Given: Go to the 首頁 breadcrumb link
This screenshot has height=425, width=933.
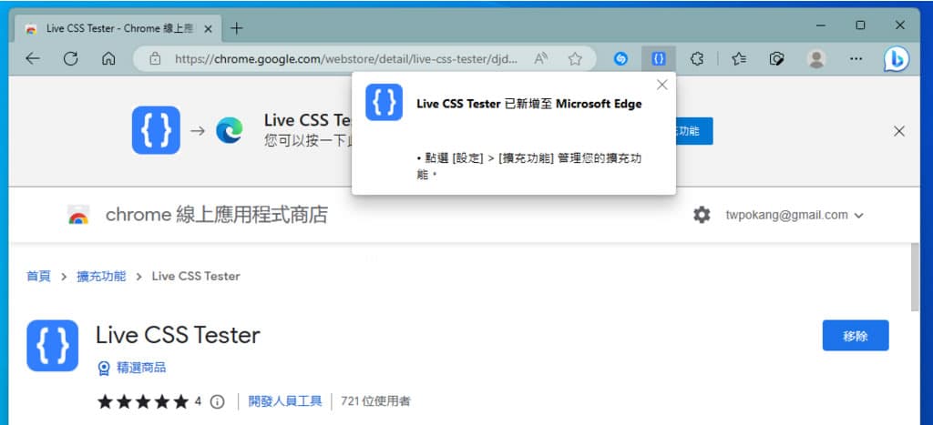Looking at the screenshot, I should [38, 277].
